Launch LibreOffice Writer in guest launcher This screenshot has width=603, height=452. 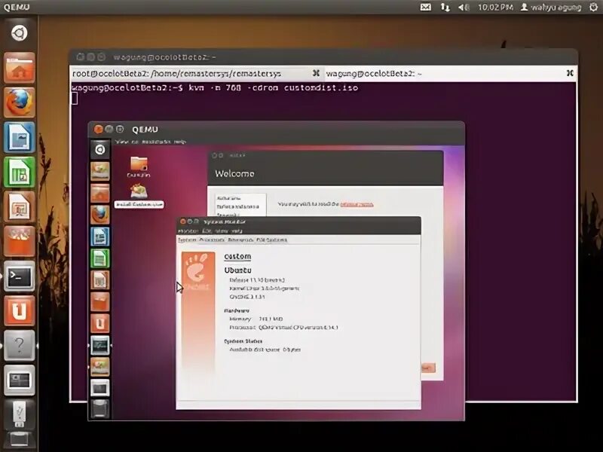(x=100, y=237)
